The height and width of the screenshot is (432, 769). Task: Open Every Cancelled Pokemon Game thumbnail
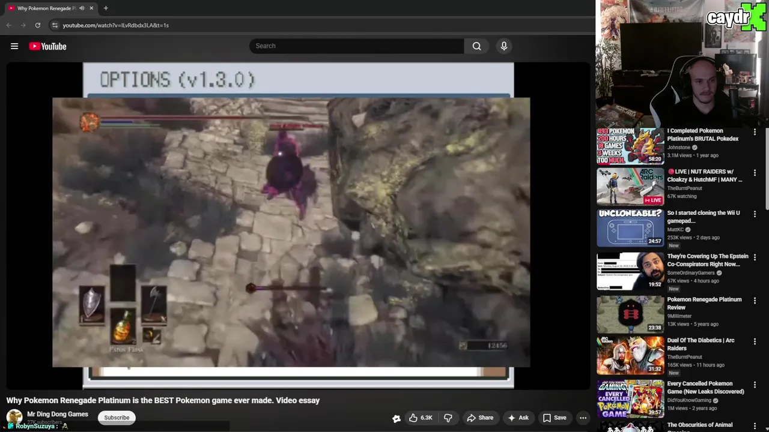630,398
